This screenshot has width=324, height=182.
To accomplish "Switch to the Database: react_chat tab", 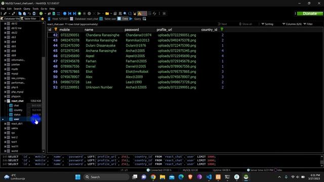I will pyautogui.click(x=84, y=19).
